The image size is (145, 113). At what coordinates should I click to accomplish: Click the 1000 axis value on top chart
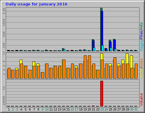coord(4,22)
